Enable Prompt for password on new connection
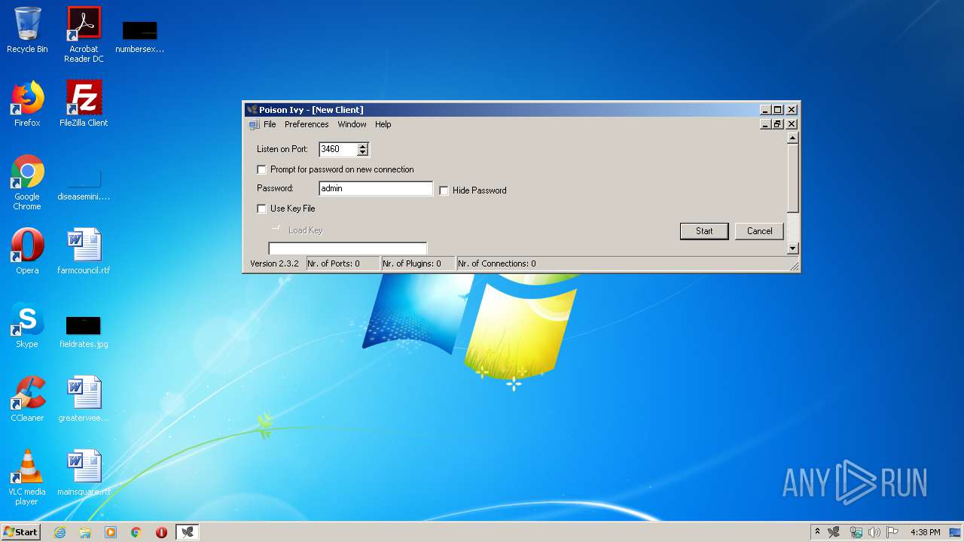 (262, 169)
